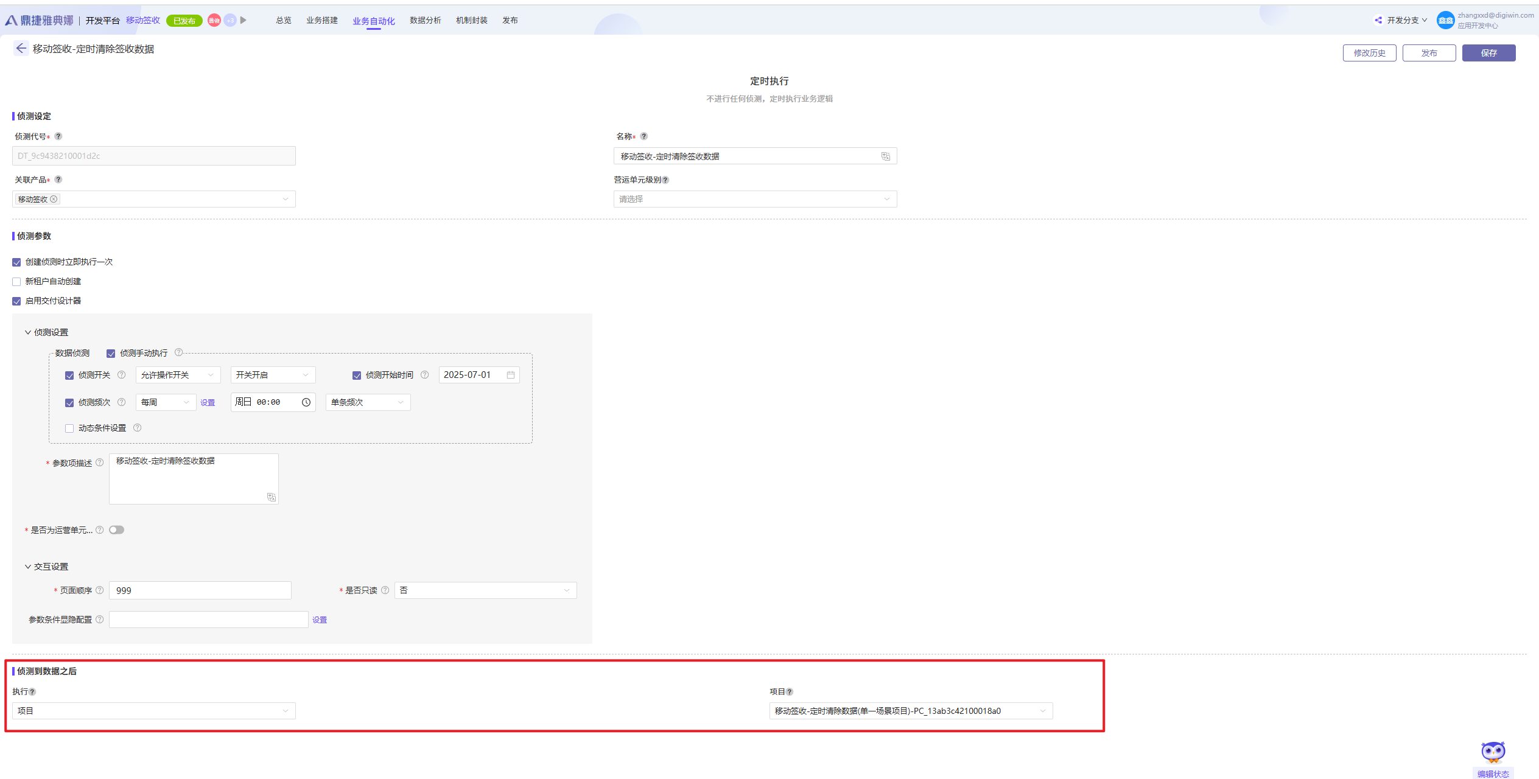1539x779 pixels.
Task: Collapse 交互设置 section
Action: tap(28, 567)
